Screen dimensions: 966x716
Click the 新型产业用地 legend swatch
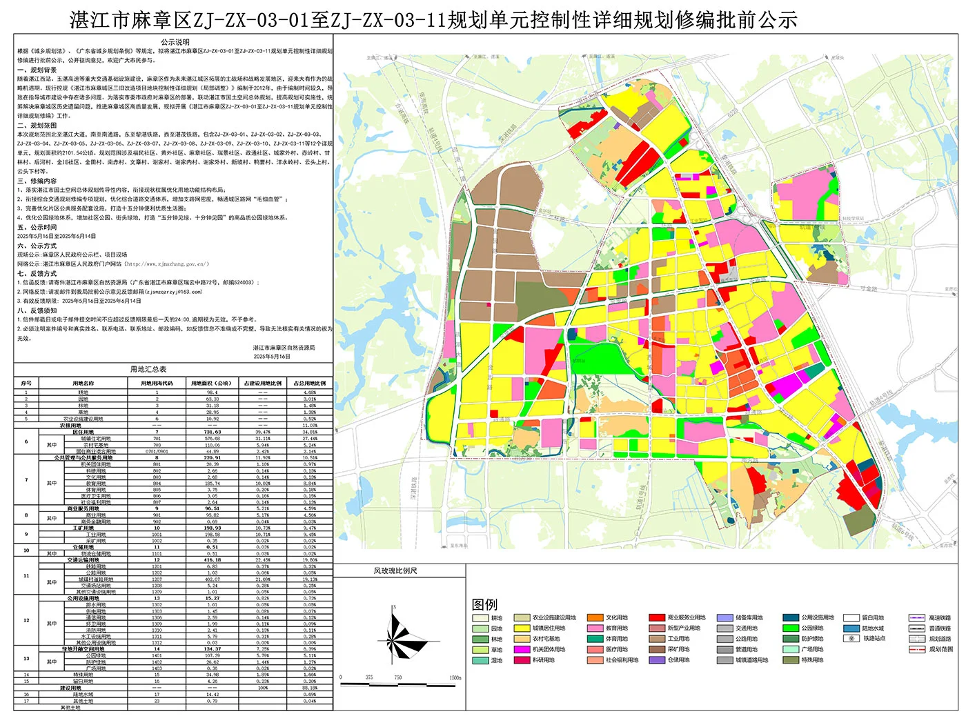[657, 628]
